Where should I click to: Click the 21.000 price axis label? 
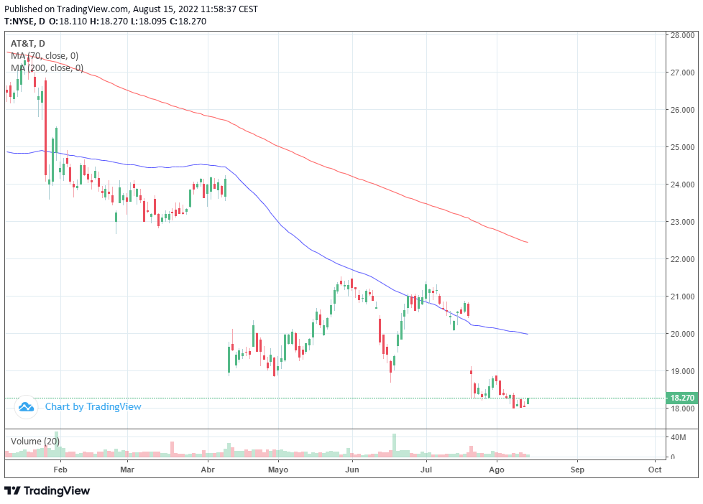pyautogui.click(x=682, y=296)
